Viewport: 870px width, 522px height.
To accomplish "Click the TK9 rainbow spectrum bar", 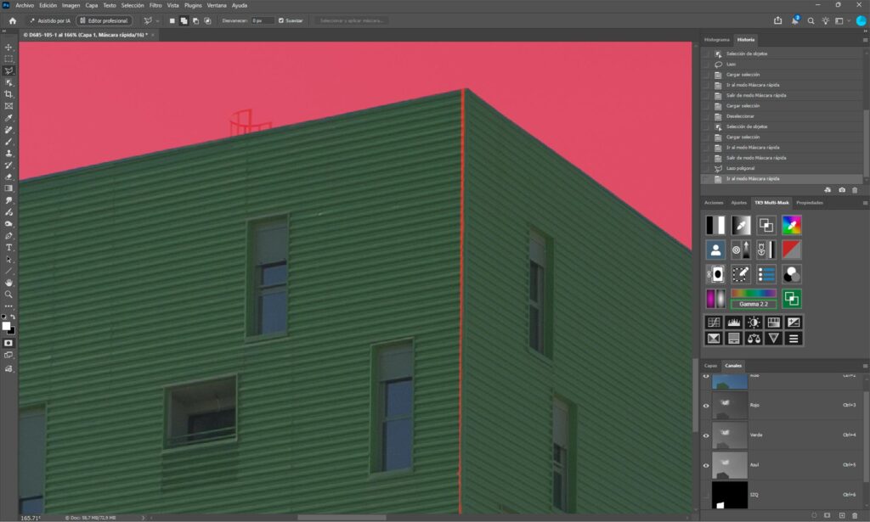I will pyautogui.click(x=754, y=293).
